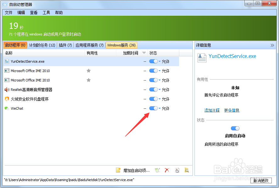Open status dropdown arrow for WeChat row

(x=160, y=108)
